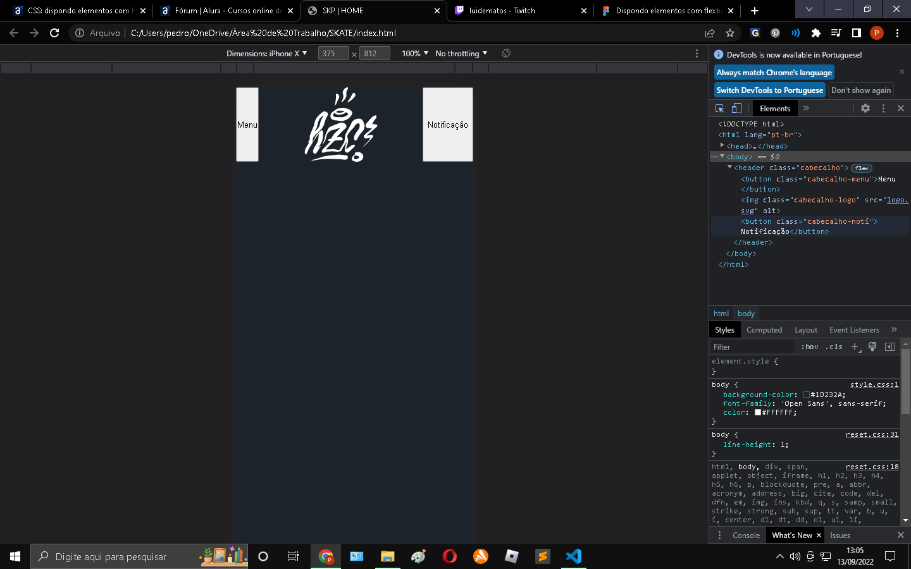Toggle the computed styles sidebar icon

click(889, 346)
